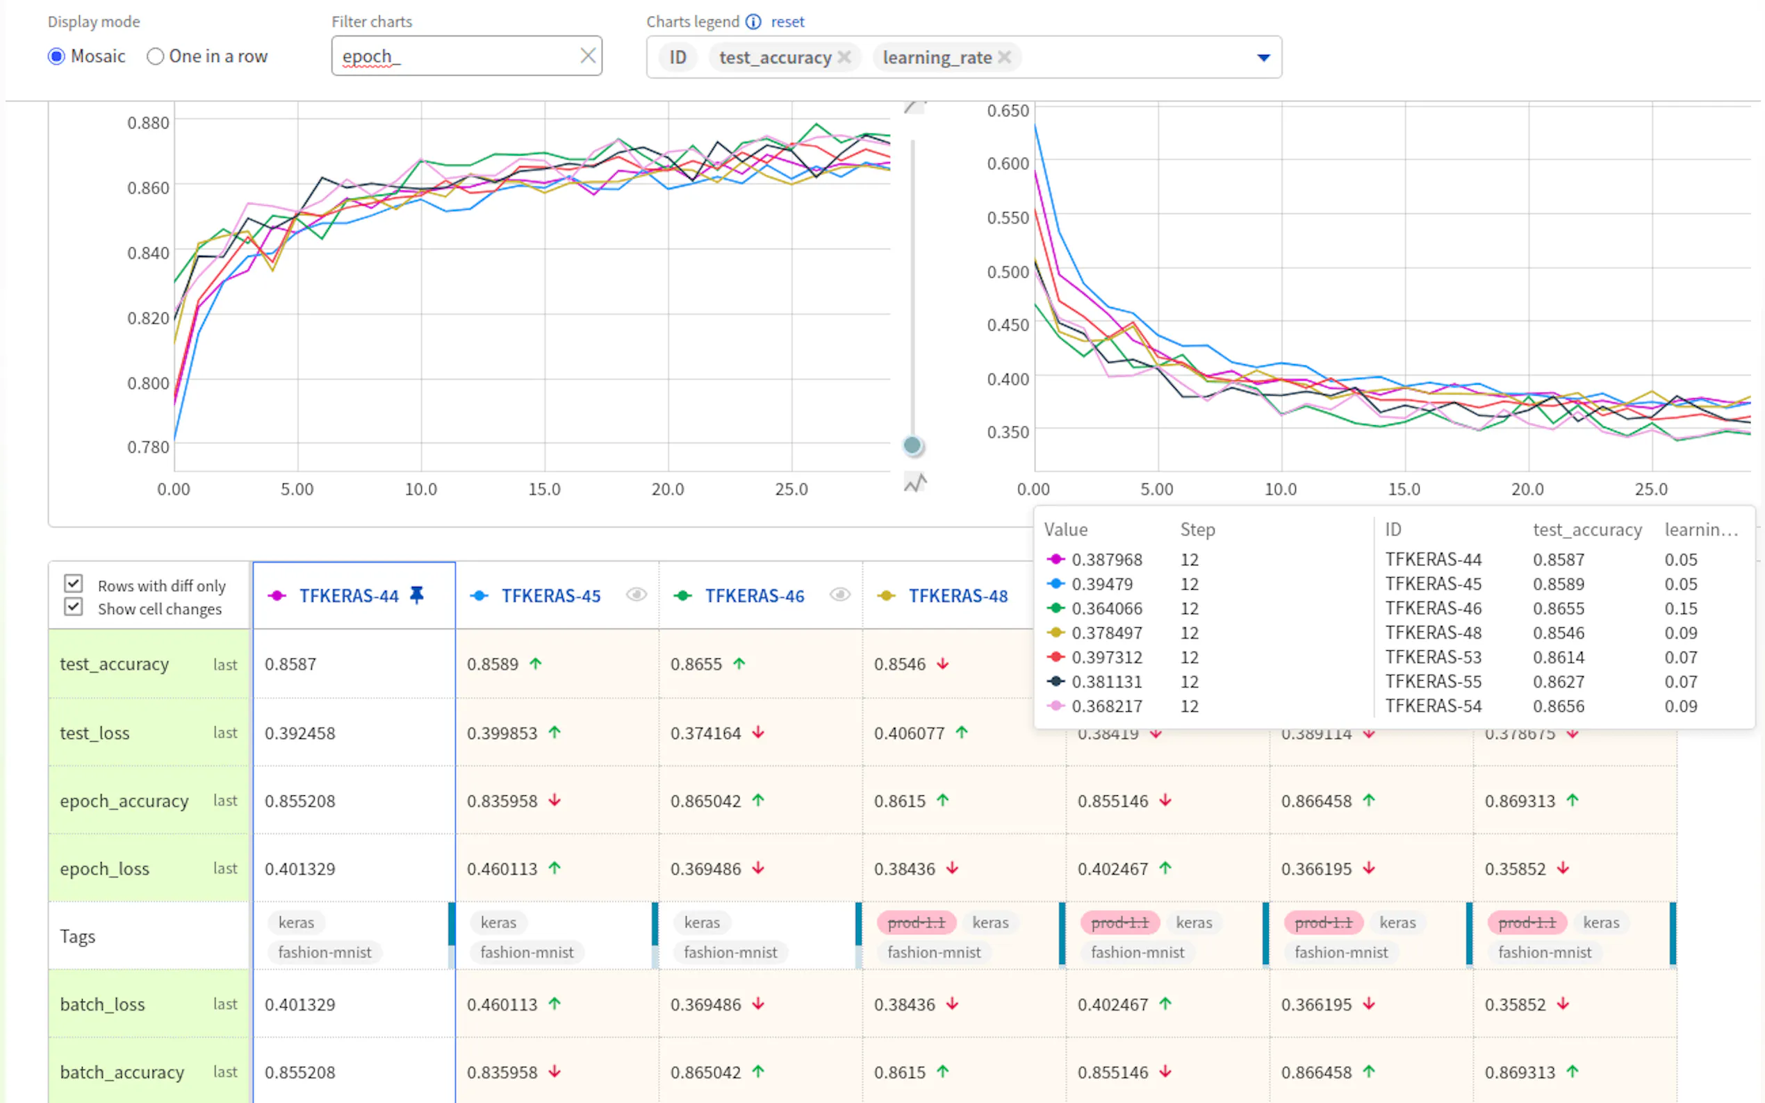Viewport: 1765px width, 1103px height.
Task: Uncheck Rows with diff only
Action: [x=73, y=583]
